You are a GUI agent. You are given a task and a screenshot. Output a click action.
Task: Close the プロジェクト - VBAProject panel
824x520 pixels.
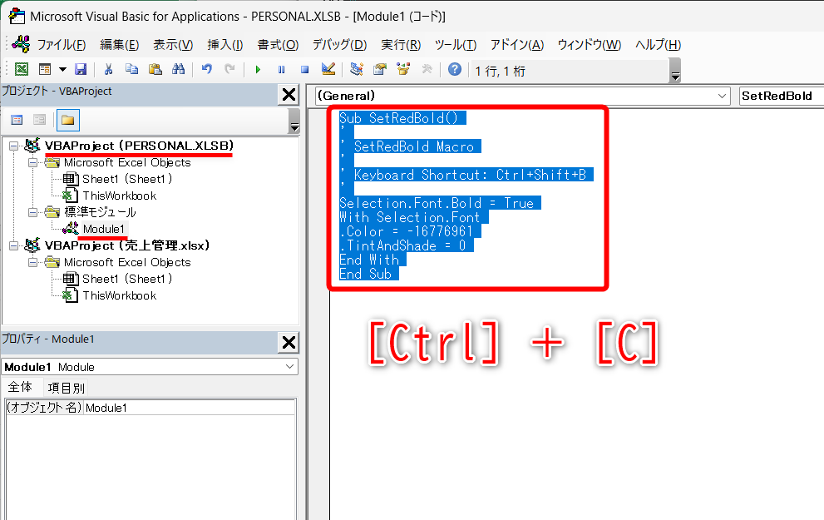pyautogui.click(x=289, y=95)
